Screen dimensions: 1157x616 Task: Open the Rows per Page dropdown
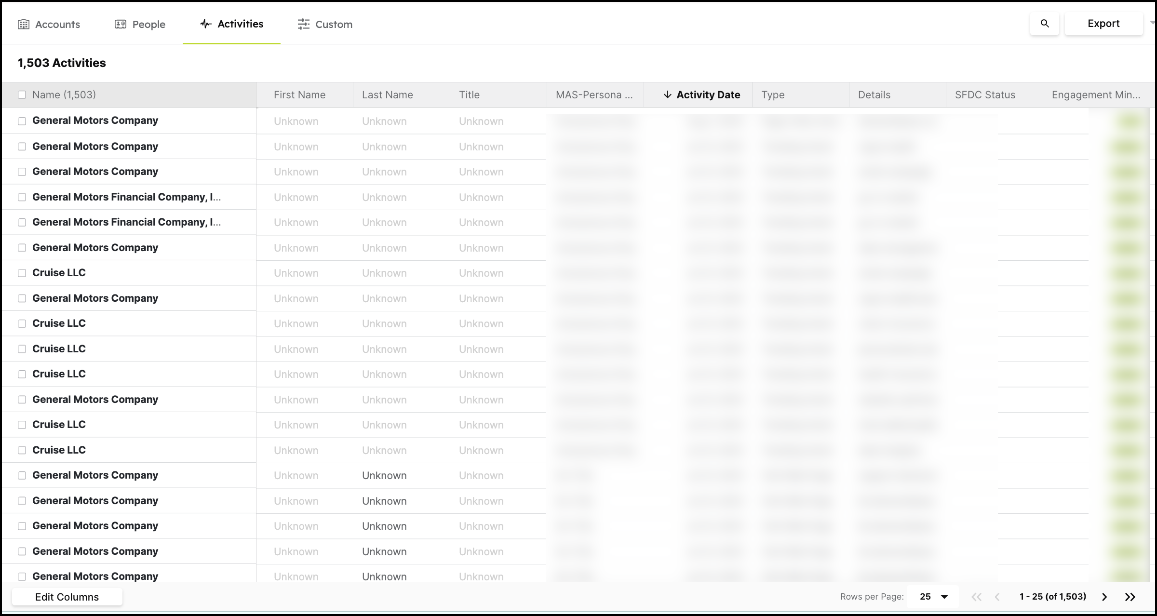(x=933, y=597)
